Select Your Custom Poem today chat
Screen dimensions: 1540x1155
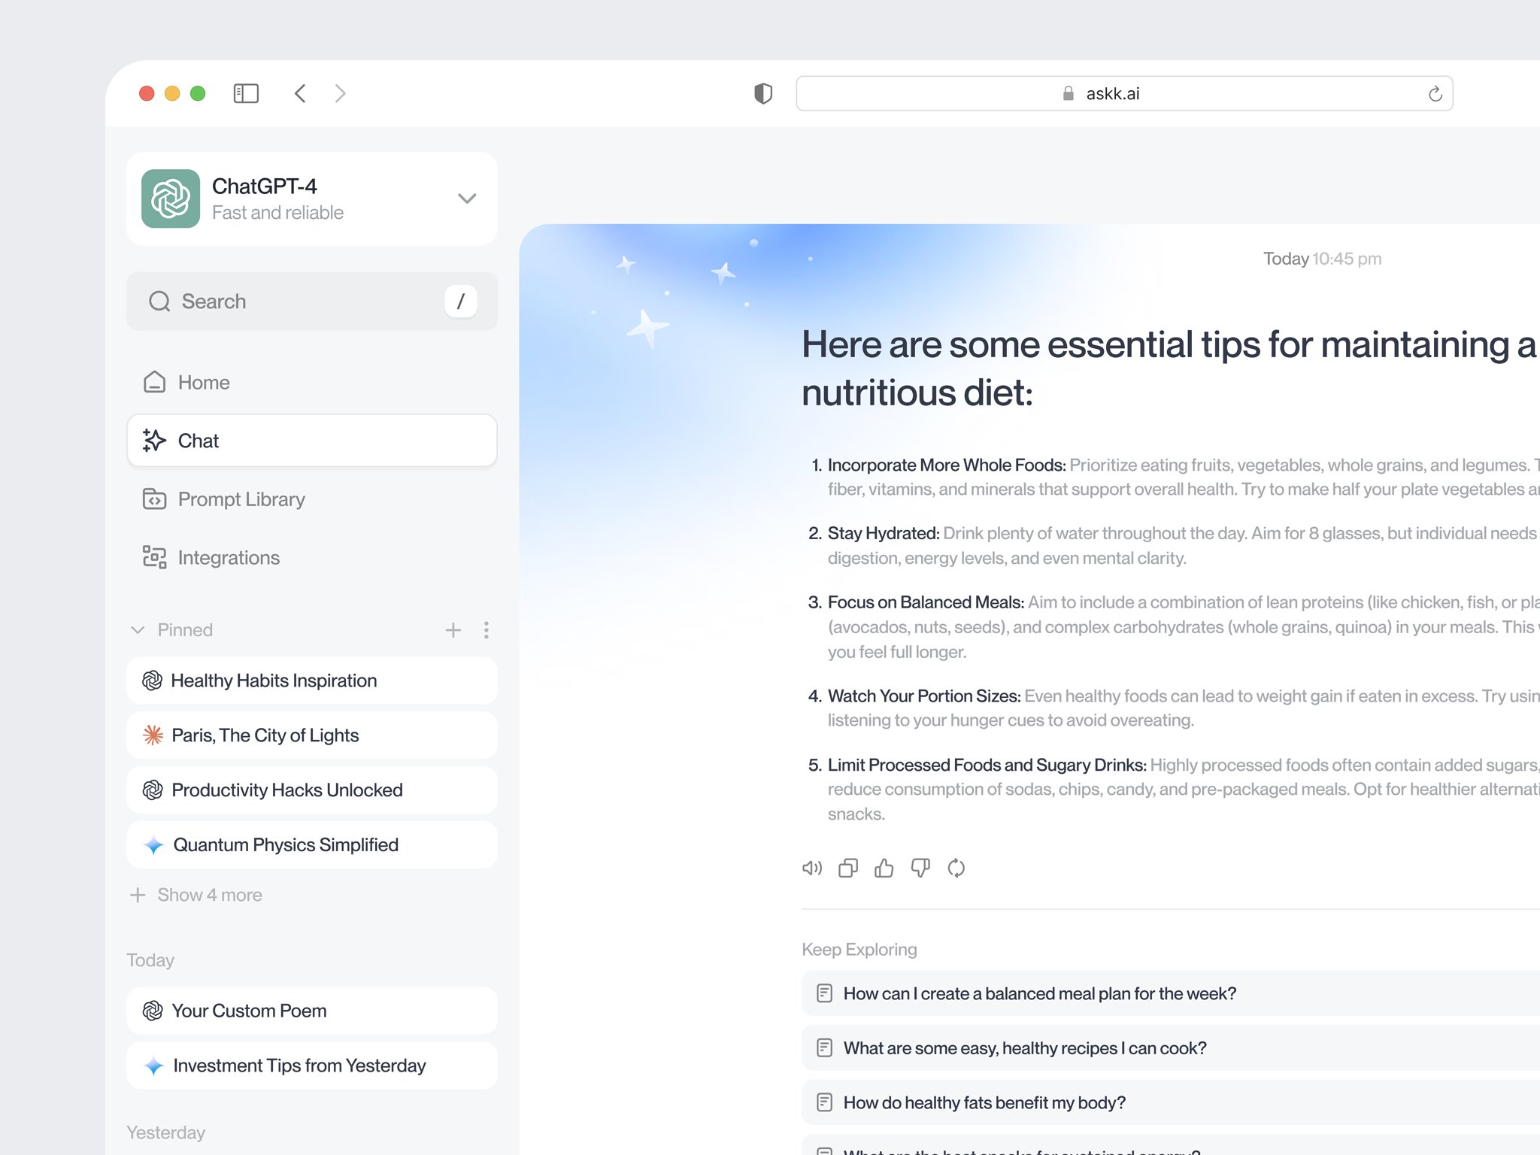(311, 1008)
